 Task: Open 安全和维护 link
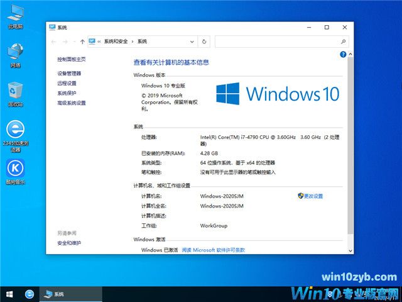pos(69,243)
